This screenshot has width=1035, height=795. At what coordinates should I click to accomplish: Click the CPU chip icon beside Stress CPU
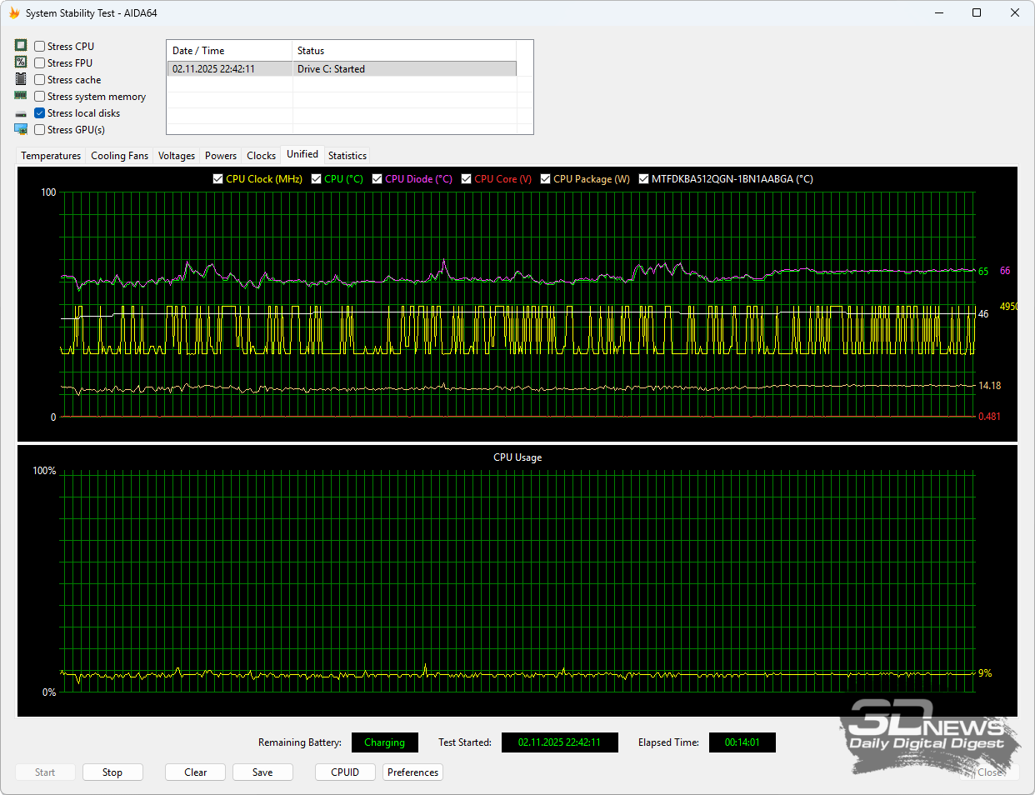21,46
